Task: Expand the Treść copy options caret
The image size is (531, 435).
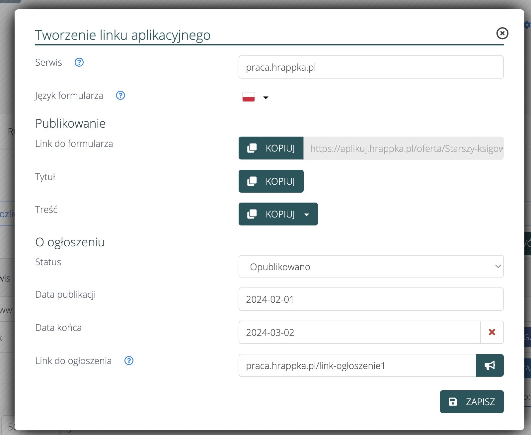Action: (307, 215)
